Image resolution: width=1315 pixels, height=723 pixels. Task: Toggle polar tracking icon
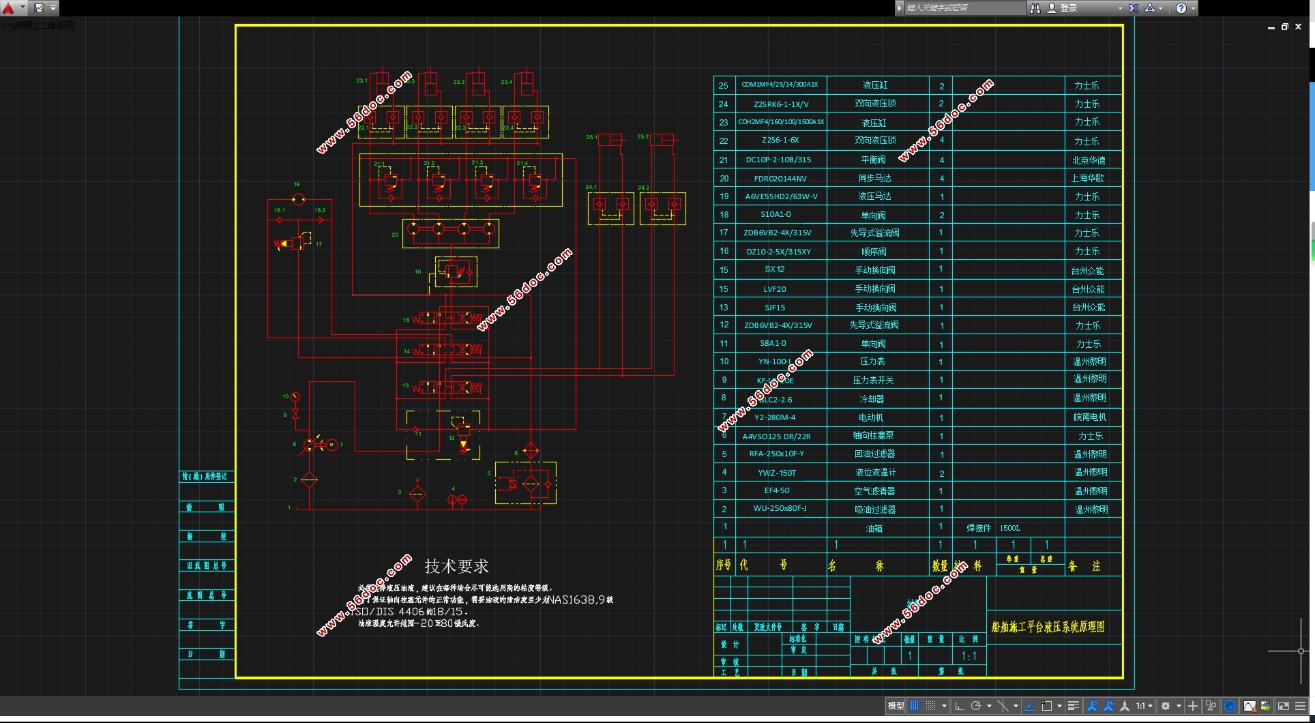coord(976,706)
